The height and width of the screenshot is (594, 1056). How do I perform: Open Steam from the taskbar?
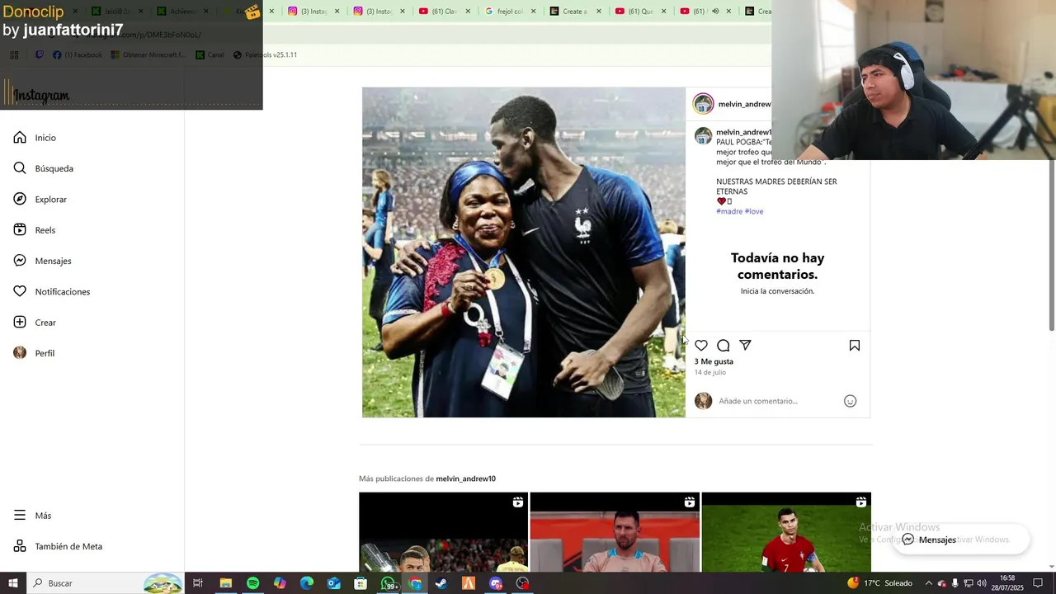pyautogui.click(x=441, y=583)
